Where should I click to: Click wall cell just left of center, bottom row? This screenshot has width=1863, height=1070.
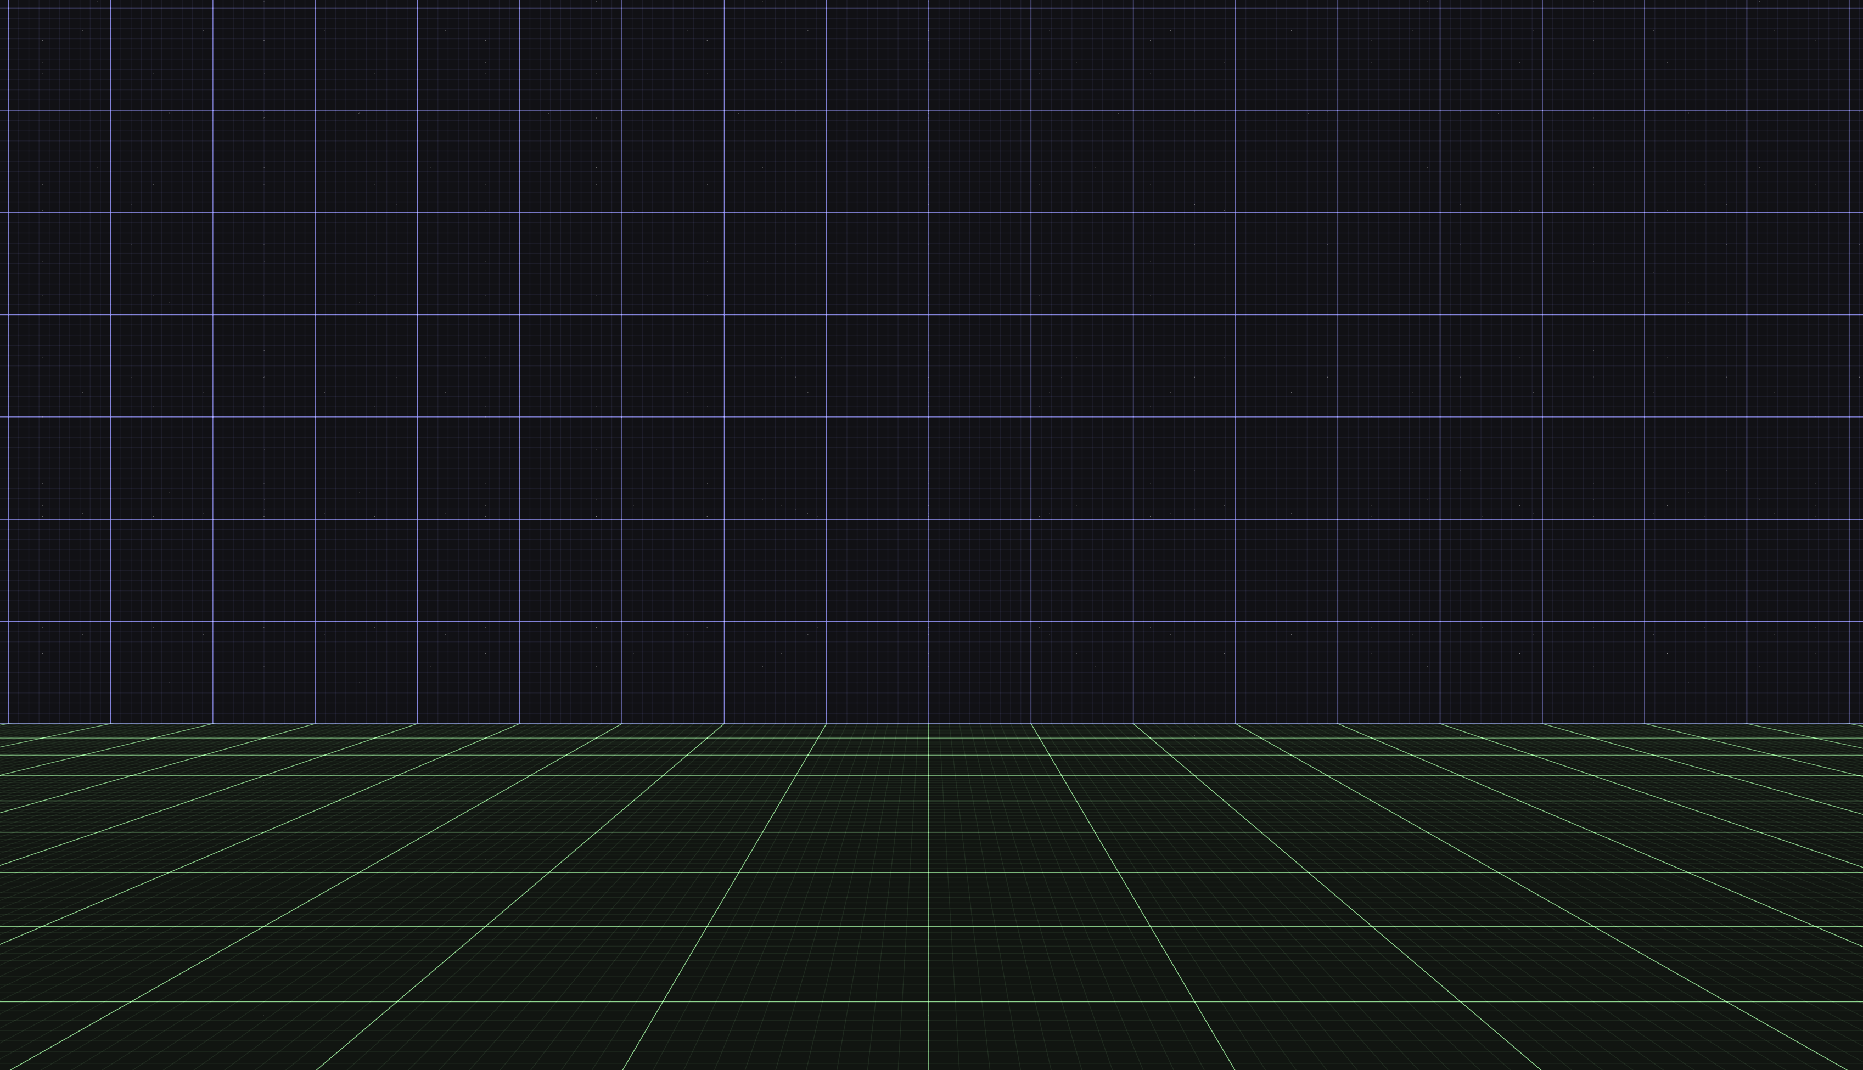coord(878,672)
